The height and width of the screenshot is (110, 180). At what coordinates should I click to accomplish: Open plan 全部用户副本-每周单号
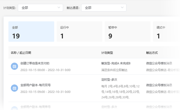coord(36,107)
